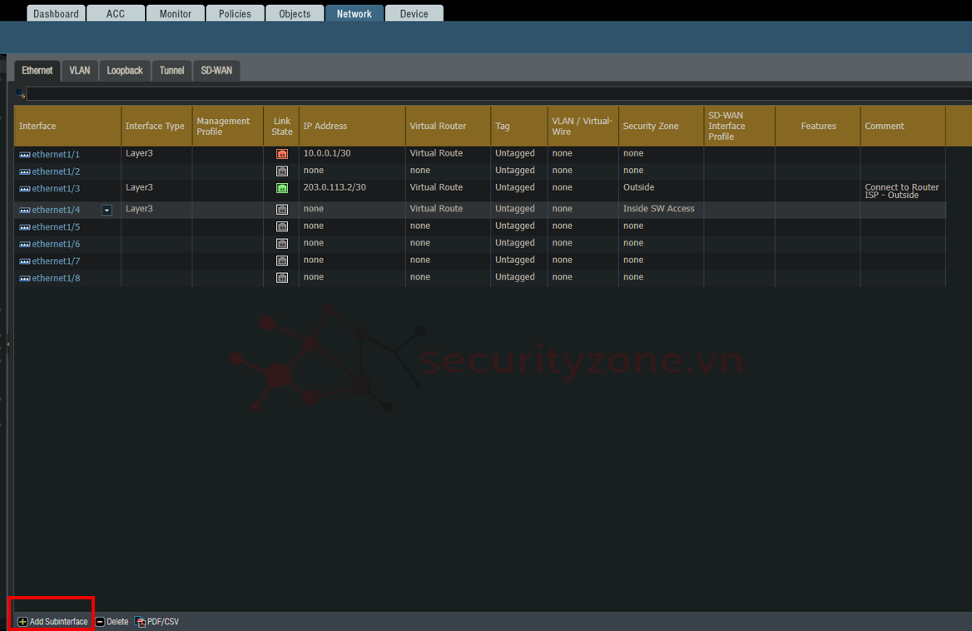Image resolution: width=972 pixels, height=631 pixels.
Task: Sort by the Interface column header
Action: tap(37, 127)
